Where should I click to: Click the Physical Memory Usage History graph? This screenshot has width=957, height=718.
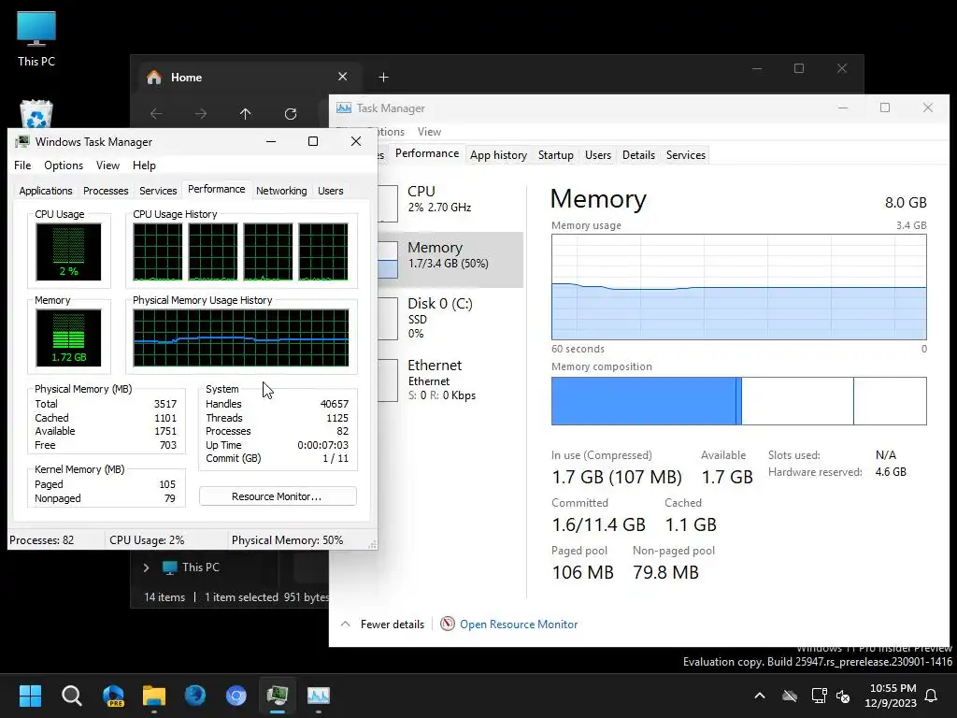[241, 337]
